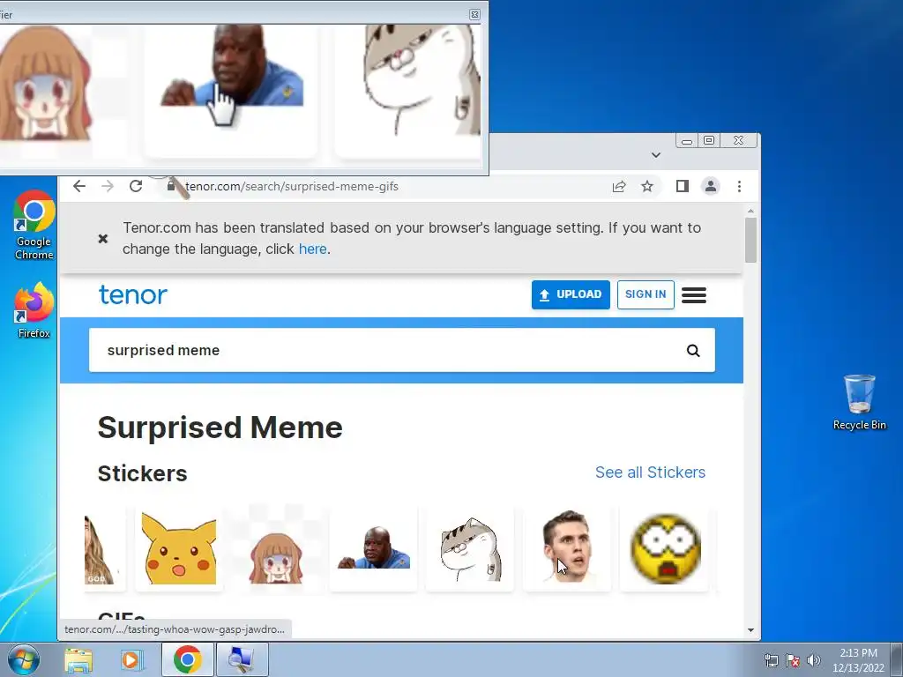The height and width of the screenshot is (677, 903).
Task: Open the man in blue shirt sticker
Action: tap(373, 548)
